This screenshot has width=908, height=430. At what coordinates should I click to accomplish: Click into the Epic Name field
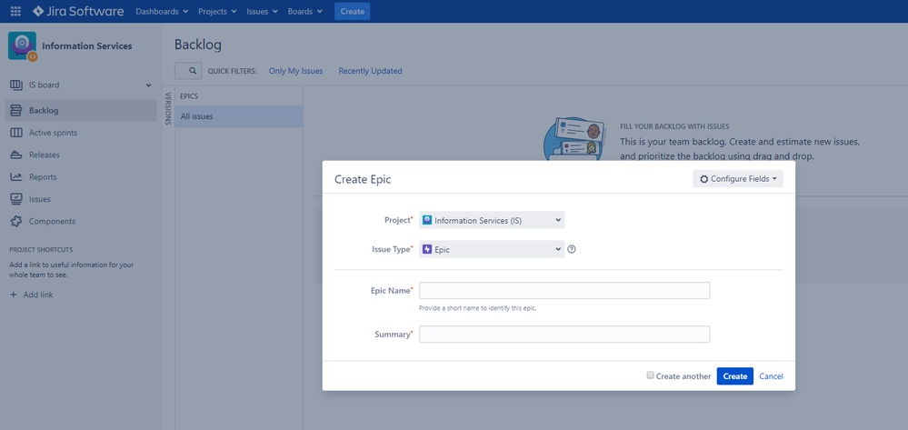pyautogui.click(x=564, y=290)
